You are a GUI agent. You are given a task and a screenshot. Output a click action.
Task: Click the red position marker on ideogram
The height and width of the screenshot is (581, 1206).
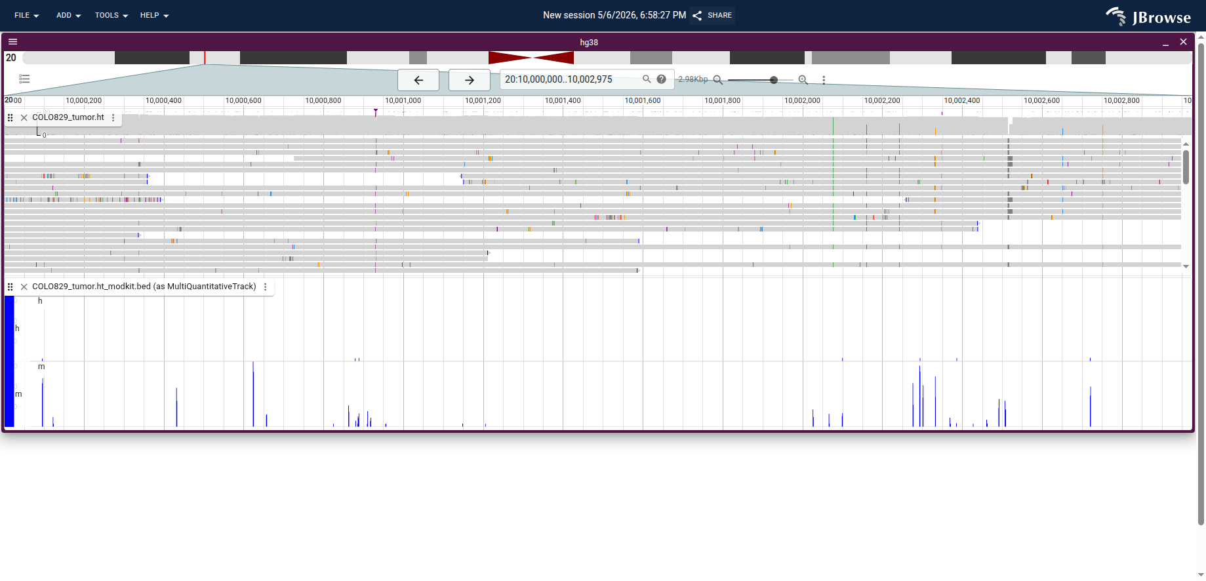205,58
